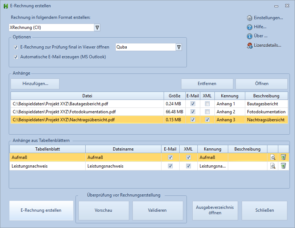Disable automatic E-Mail (MS Outlook) checkbox
Image resolution: width=295 pixels, height=228 pixels.
click(x=16, y=57)
